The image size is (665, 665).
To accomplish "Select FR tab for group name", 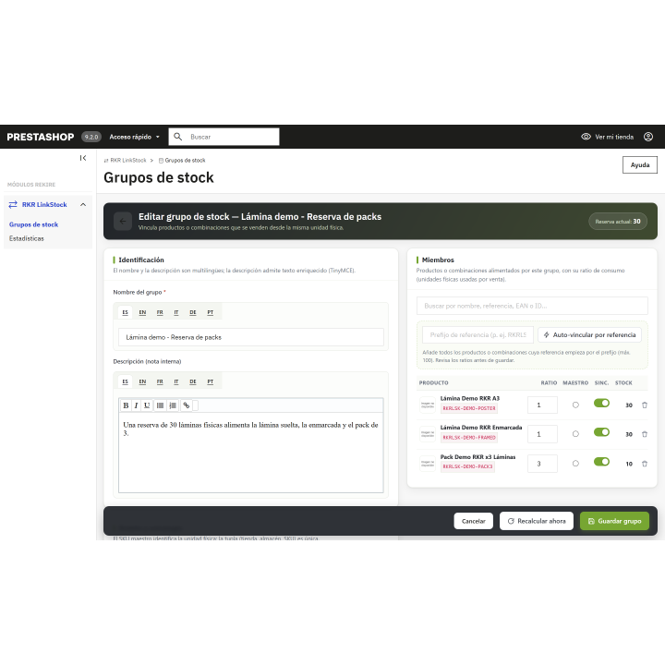I will [x=160, y=312].
